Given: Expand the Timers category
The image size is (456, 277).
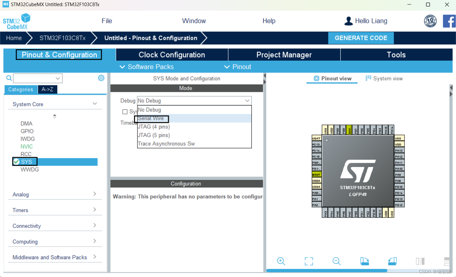Looking at the screenshot, I should (x=95, y=210).
